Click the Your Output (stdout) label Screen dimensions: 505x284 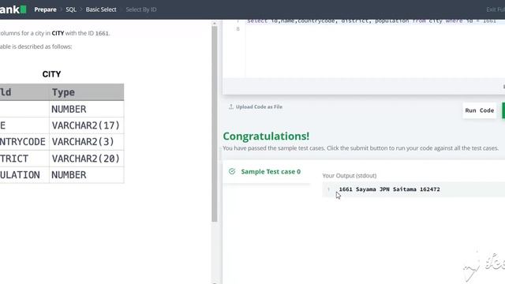[349, 175]
